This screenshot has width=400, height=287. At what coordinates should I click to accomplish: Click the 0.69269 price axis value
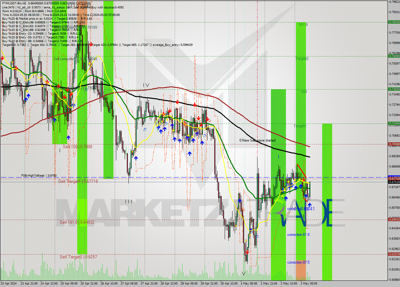point(394,156)
